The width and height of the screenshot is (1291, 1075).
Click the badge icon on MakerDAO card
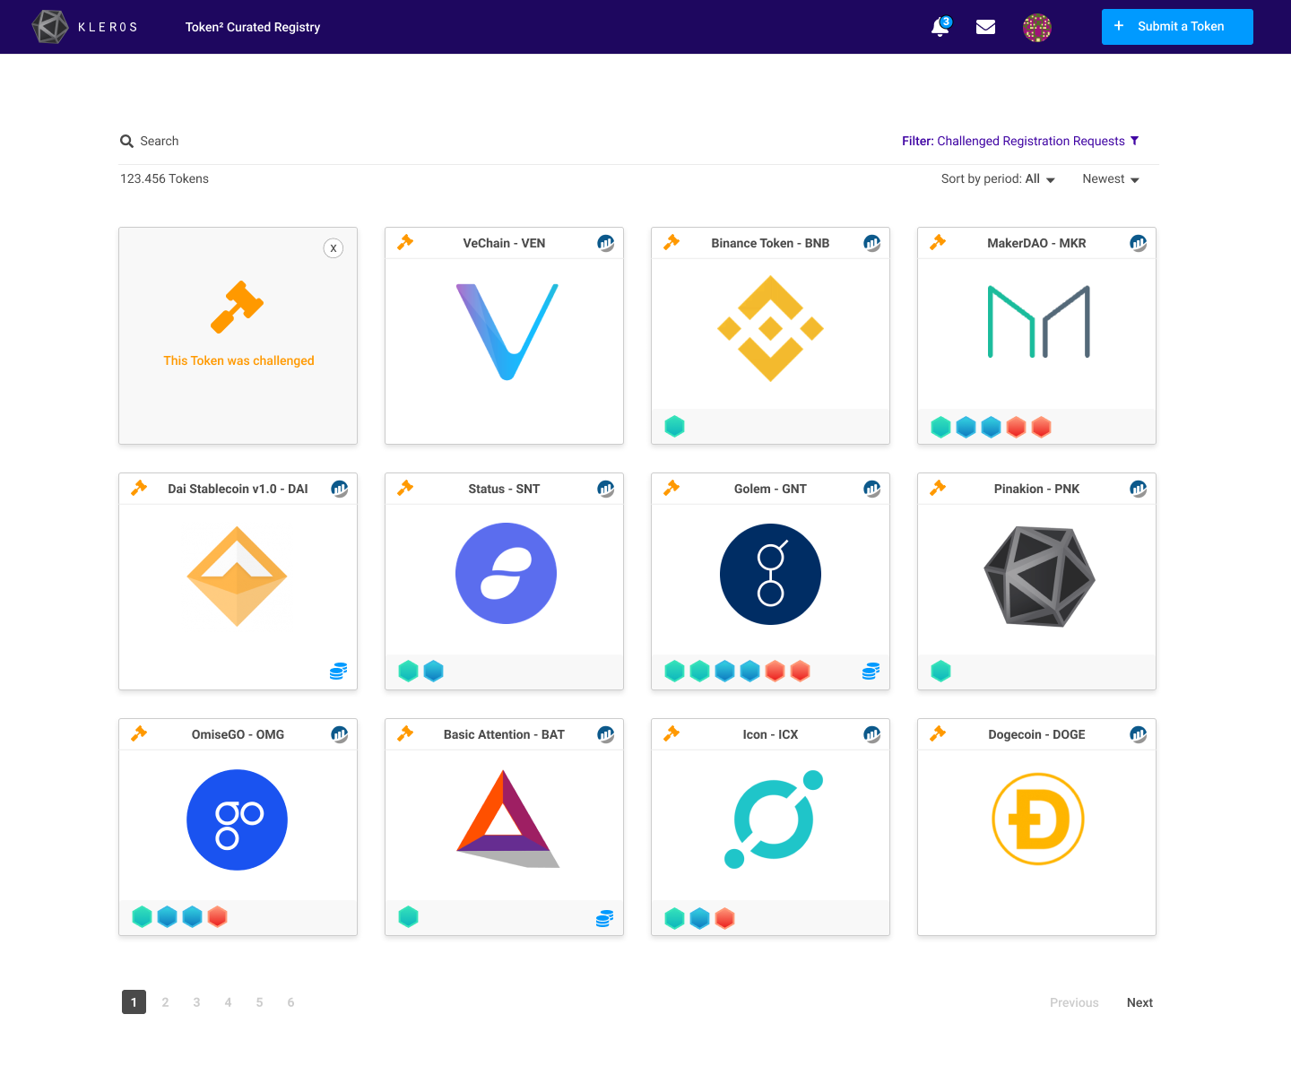point(1139,243)
